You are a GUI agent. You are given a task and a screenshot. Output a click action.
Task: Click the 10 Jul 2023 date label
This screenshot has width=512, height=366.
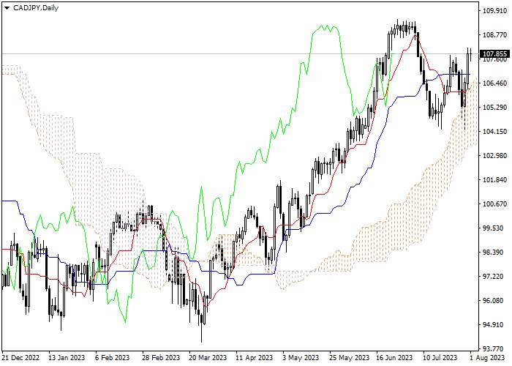point(440,357)
